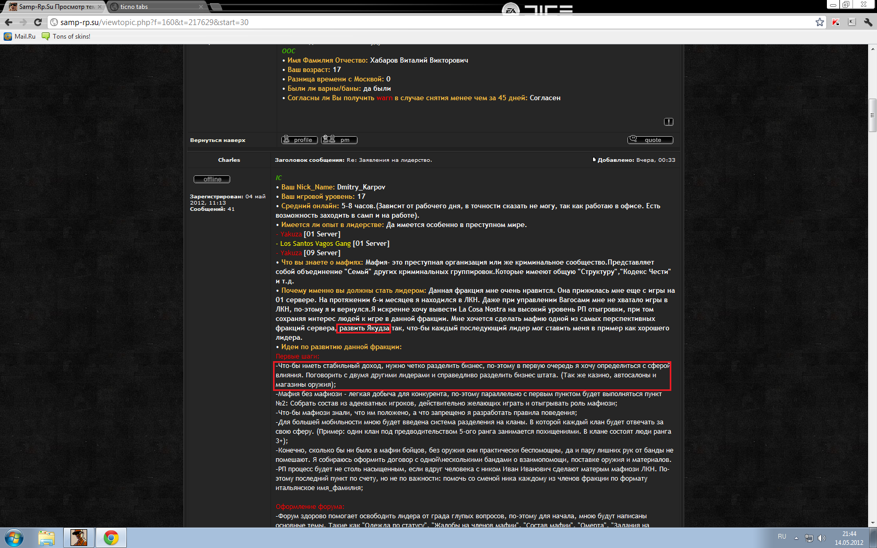Show hidden tray icons arrow
877x548 pixels.
point(796,538)
